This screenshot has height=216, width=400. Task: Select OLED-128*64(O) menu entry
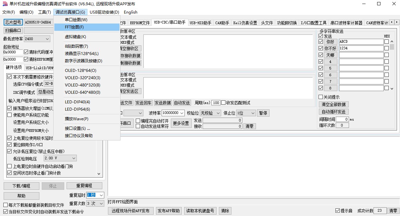pyautogui.click(x=87, y=71)
